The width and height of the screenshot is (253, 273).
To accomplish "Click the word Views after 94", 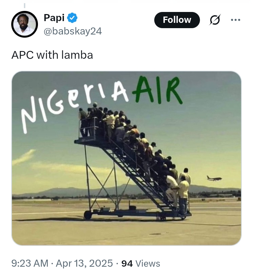I will pos(148,263).
